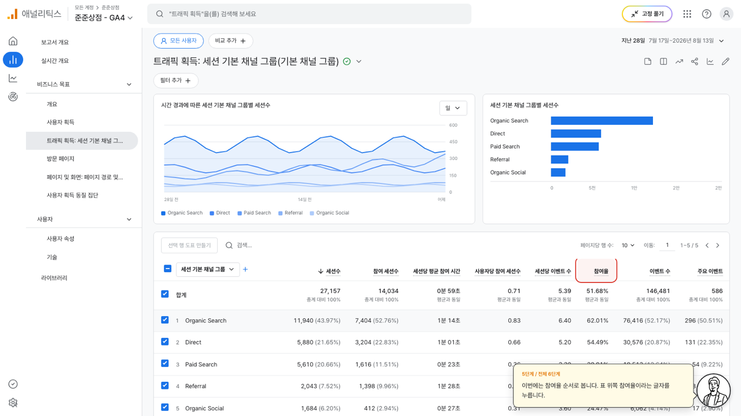Screen dimensions: 741x416
Task: Click the insights trend line icon
Action: [679, 61]
